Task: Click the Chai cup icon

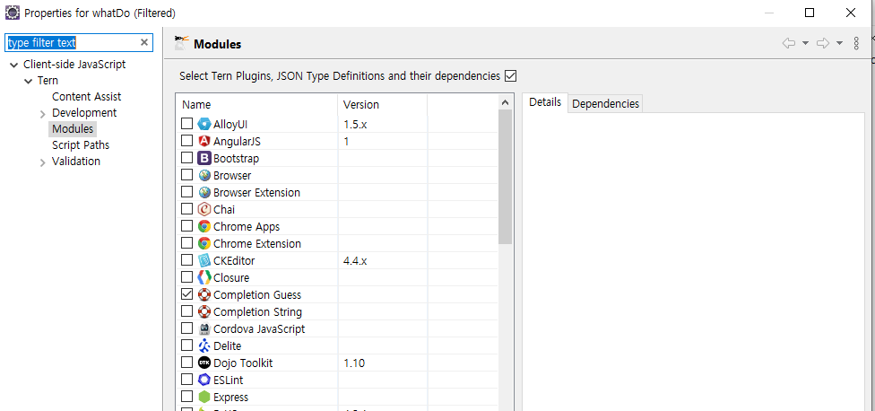Action: 204,209
